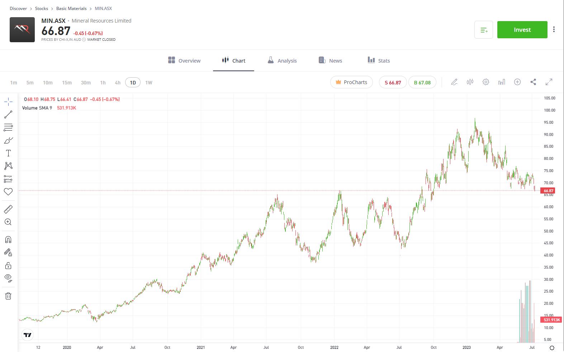Toggle stay in drawing mode
The height and width of the screenshot is (352, 564).
pyautogui.click(x=8, y=252)
